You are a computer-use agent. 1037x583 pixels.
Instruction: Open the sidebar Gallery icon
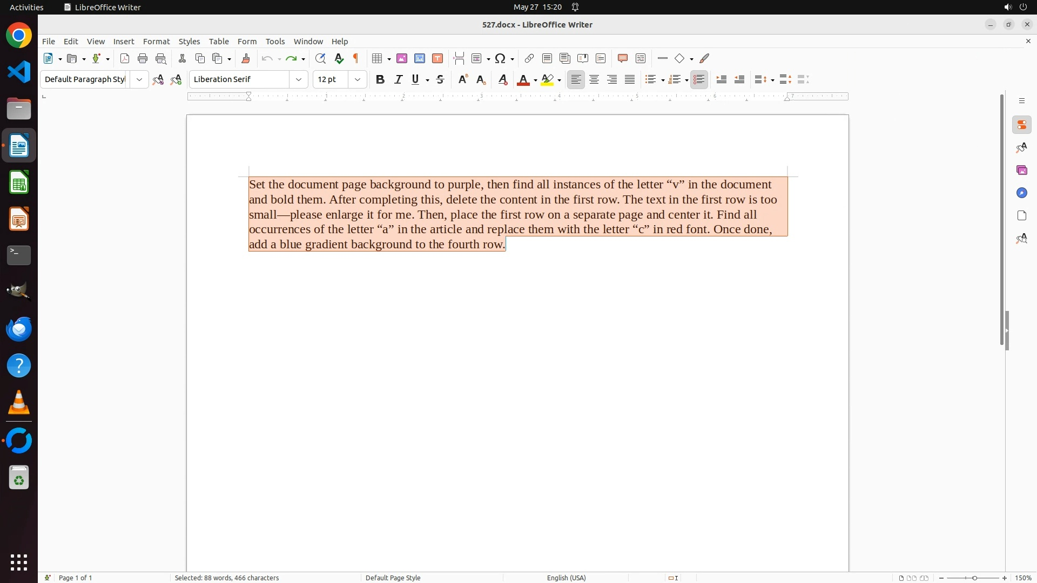point(1021,170)
